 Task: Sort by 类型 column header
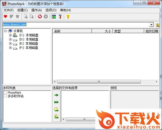(128, 31)
